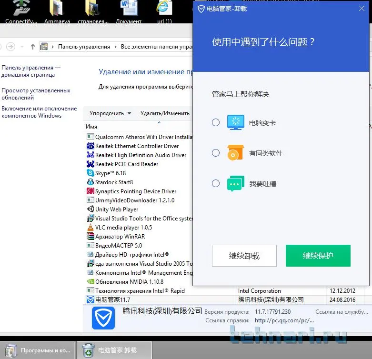
Task: Click the shield logo in dialog title
Action: click(201, 9)
